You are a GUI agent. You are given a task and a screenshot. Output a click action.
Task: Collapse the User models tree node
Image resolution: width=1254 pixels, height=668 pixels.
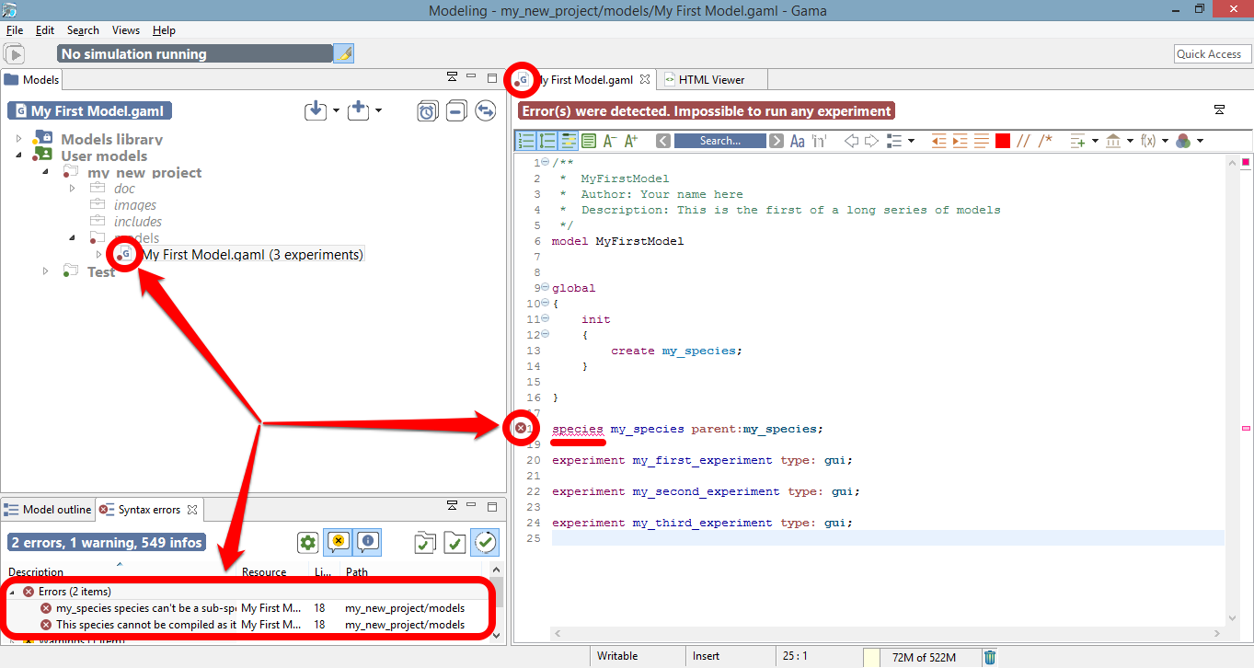[x=19, y=155]
